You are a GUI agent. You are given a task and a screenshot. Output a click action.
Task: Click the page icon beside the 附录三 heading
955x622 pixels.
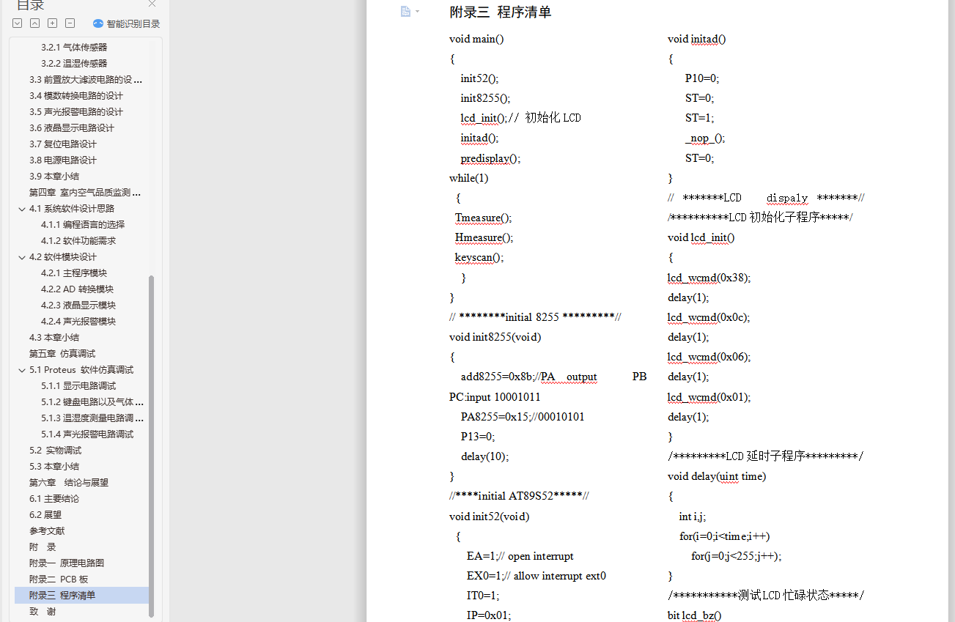[x=405, y=11]
